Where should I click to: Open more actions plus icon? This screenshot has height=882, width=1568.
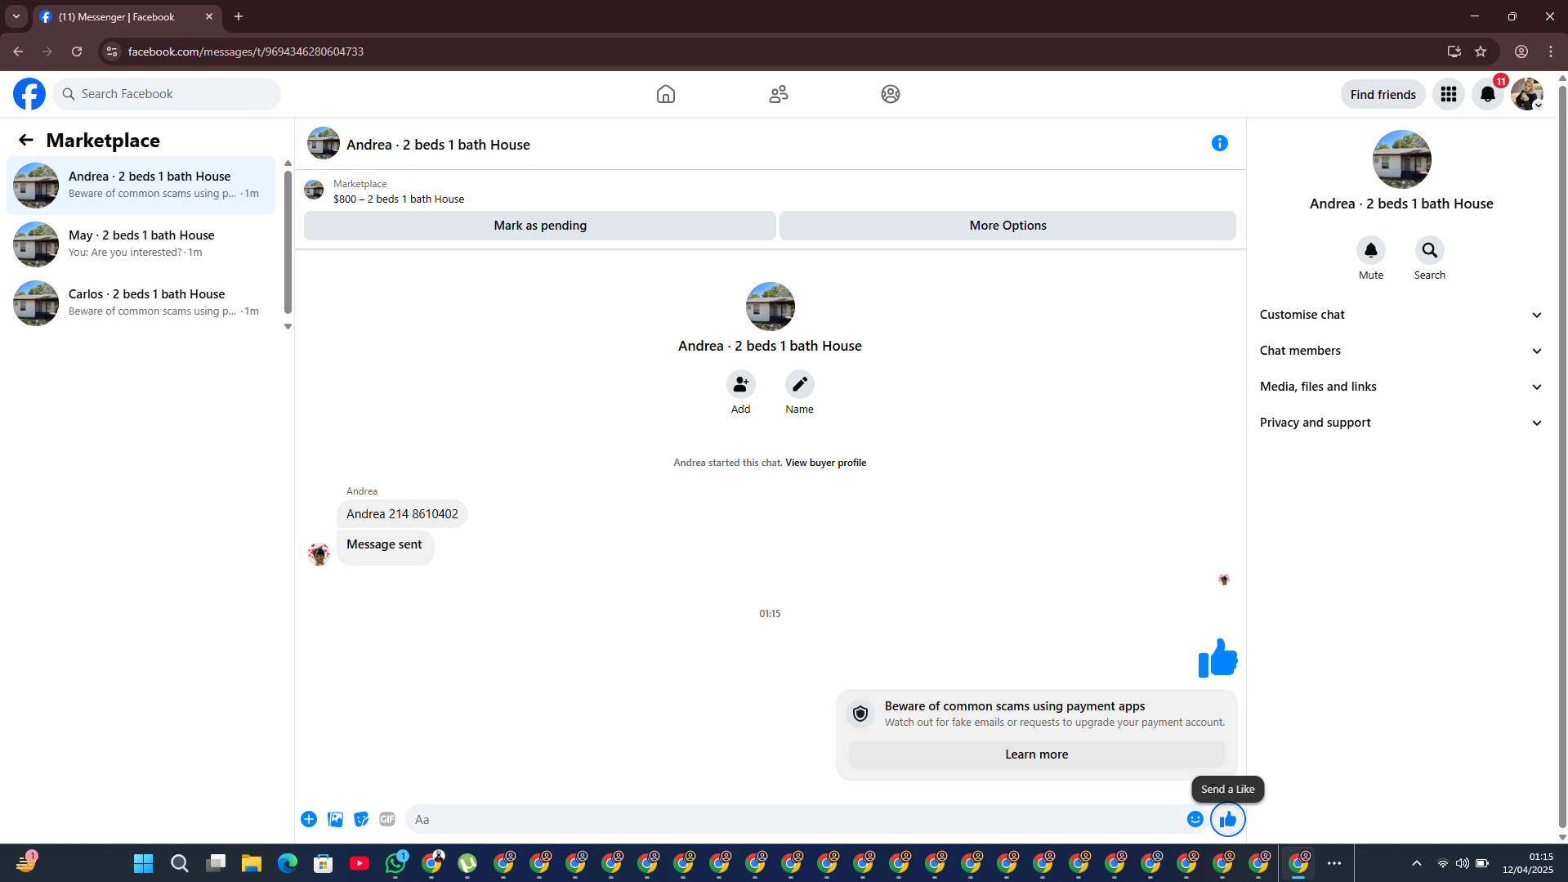tap(309, 819)
